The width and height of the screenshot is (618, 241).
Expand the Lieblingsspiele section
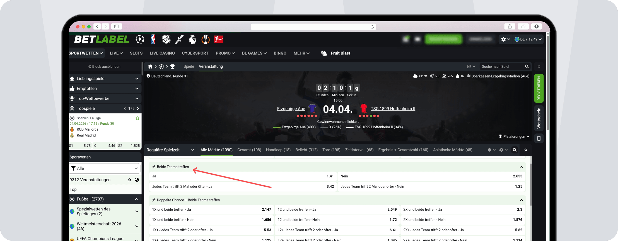(137, 79)
